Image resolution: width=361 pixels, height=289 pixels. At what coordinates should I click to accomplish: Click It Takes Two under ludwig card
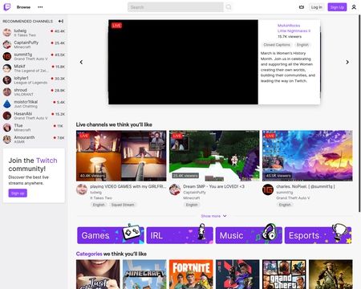tap(101, 198)
